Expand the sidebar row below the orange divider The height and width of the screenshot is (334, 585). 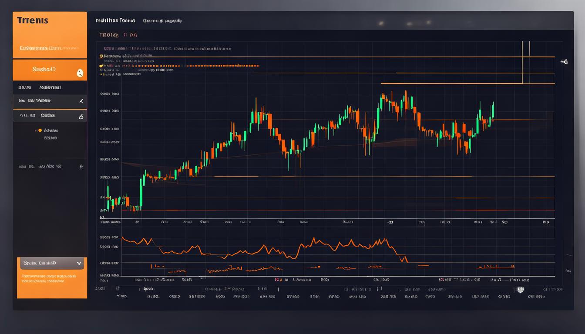pyautogui.click(x=80, y=116)
